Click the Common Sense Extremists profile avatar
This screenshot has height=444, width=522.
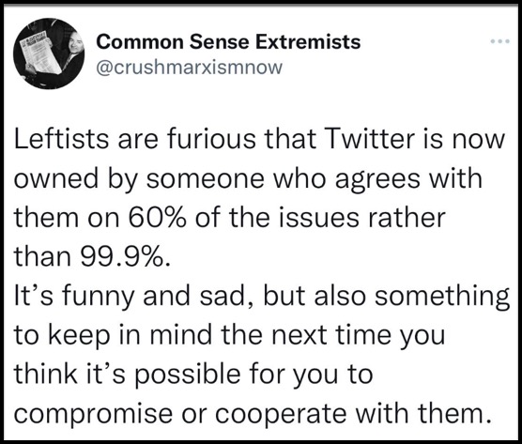tap(49, 54)
